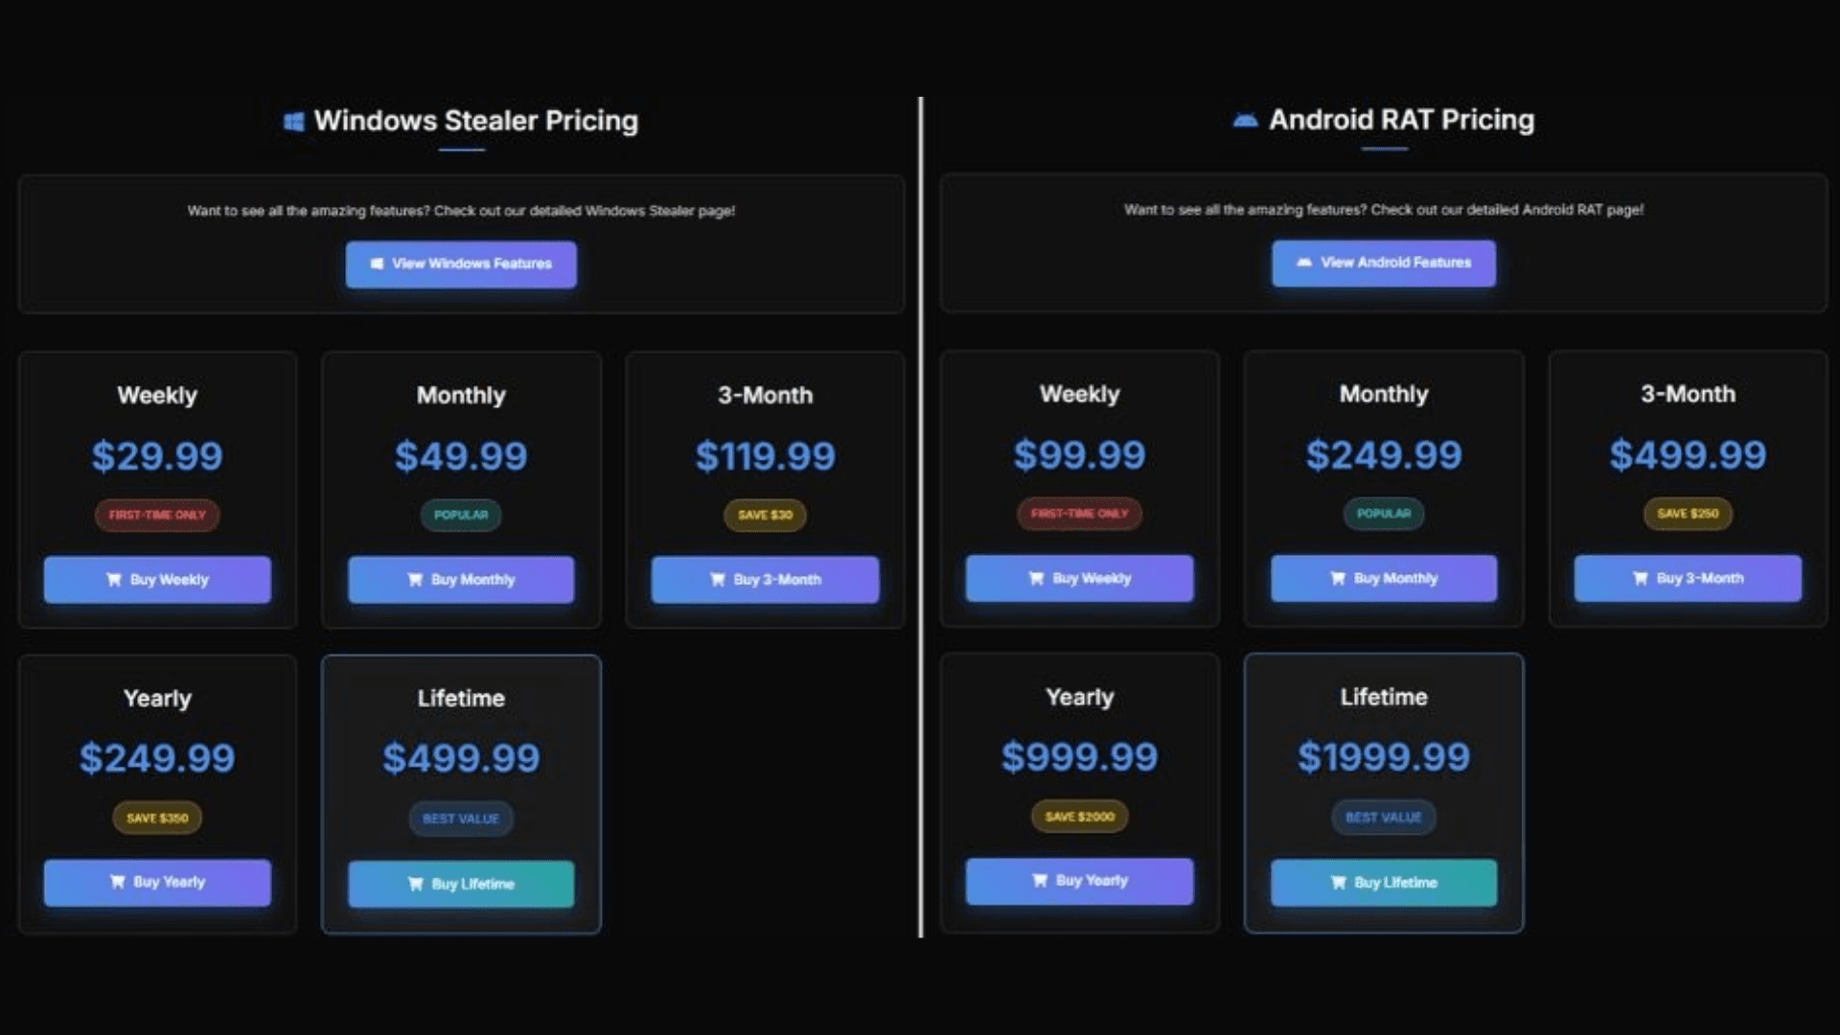Click cart icon on Windows Buy 3-Month button
1840x1035 pixels.
pos(718,580)
